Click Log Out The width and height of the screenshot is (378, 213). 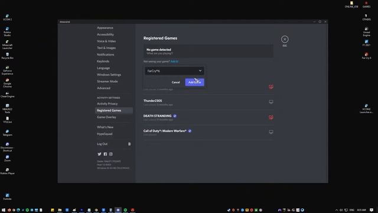click(x=102, y=144)
